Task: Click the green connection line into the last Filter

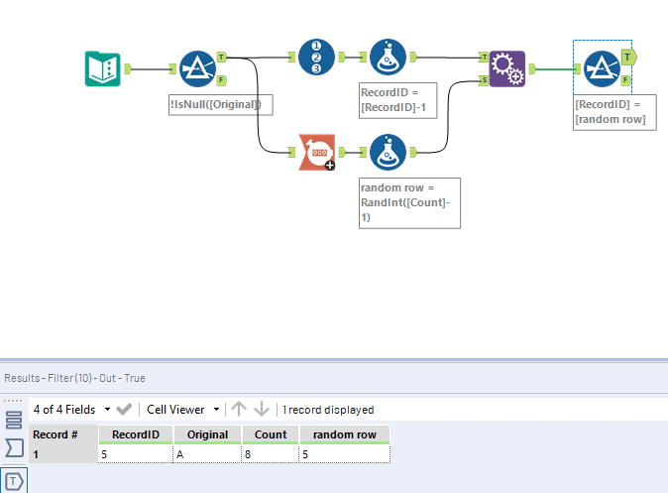Action: (x=555, y=69)
